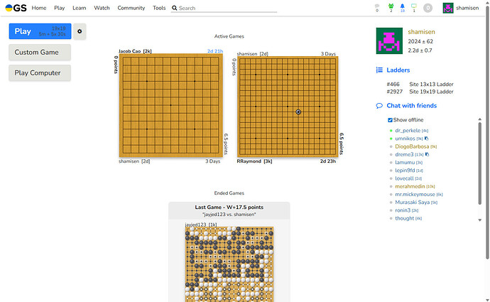Click the Chat with friends bubble icon
Screen dimensions: 490x302
click(379, 106)
